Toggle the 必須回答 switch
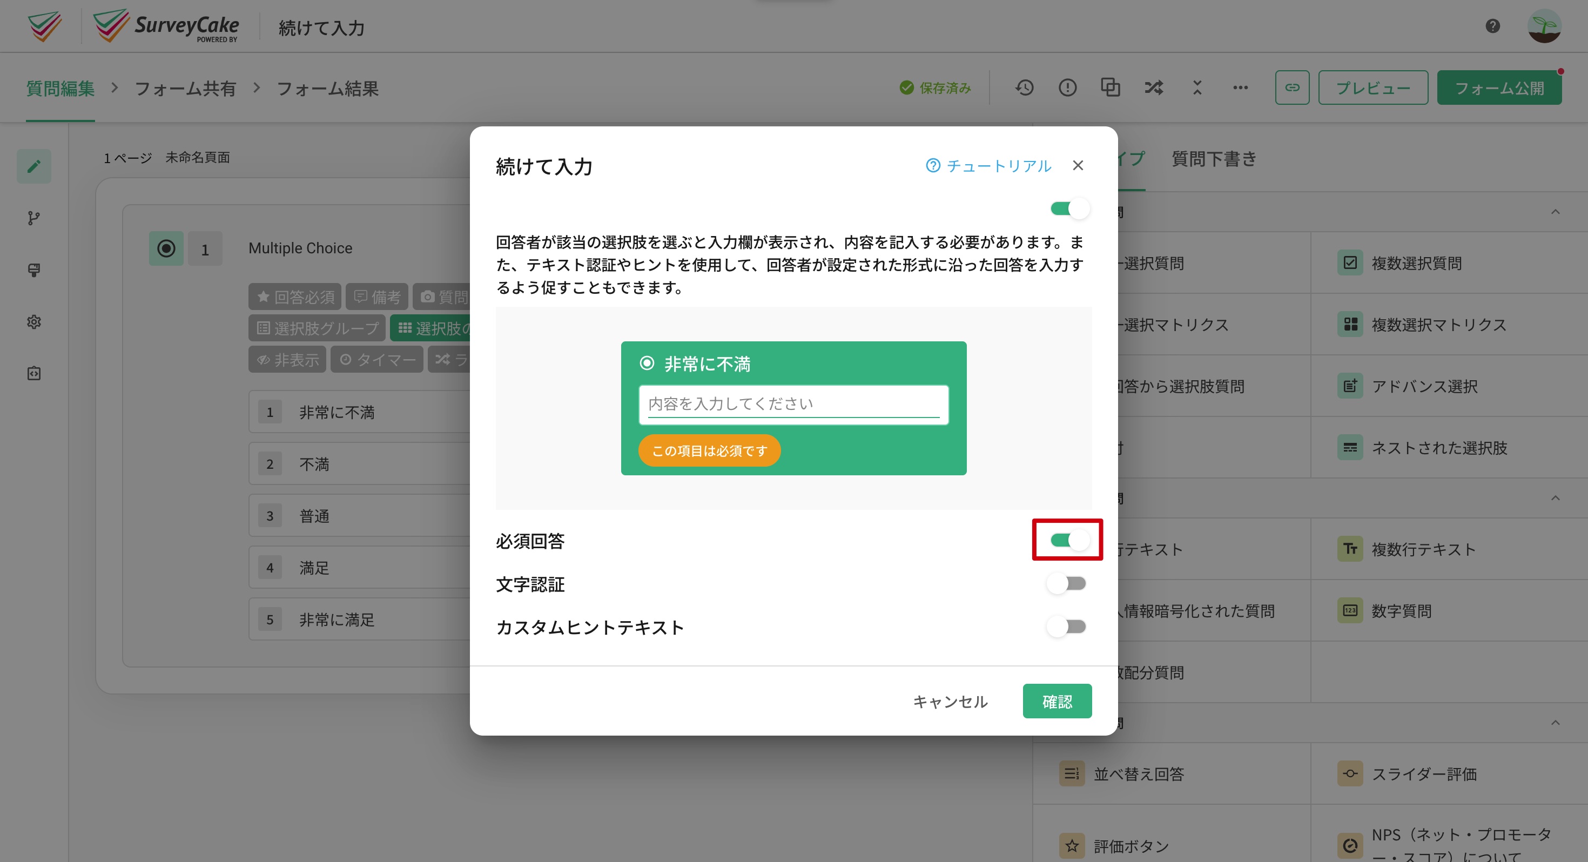 [x=1069, y=541]
